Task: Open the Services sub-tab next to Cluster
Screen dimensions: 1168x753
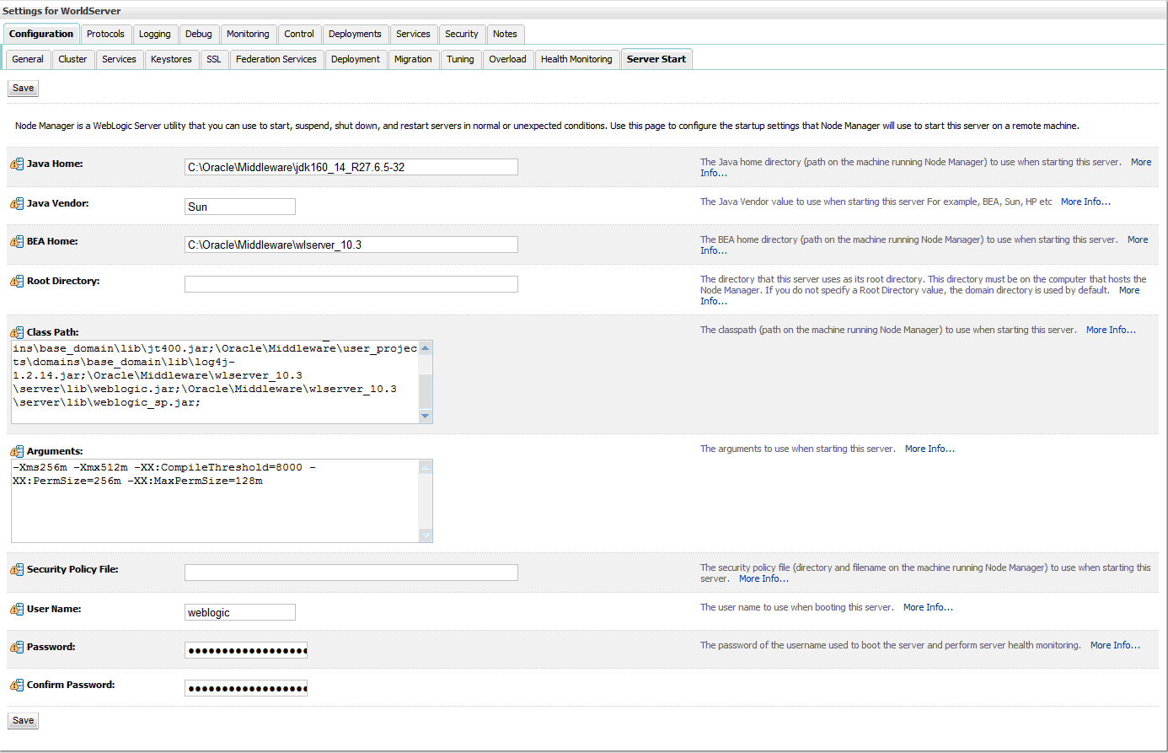Action: pyautogui.click(x=119, y=59)
